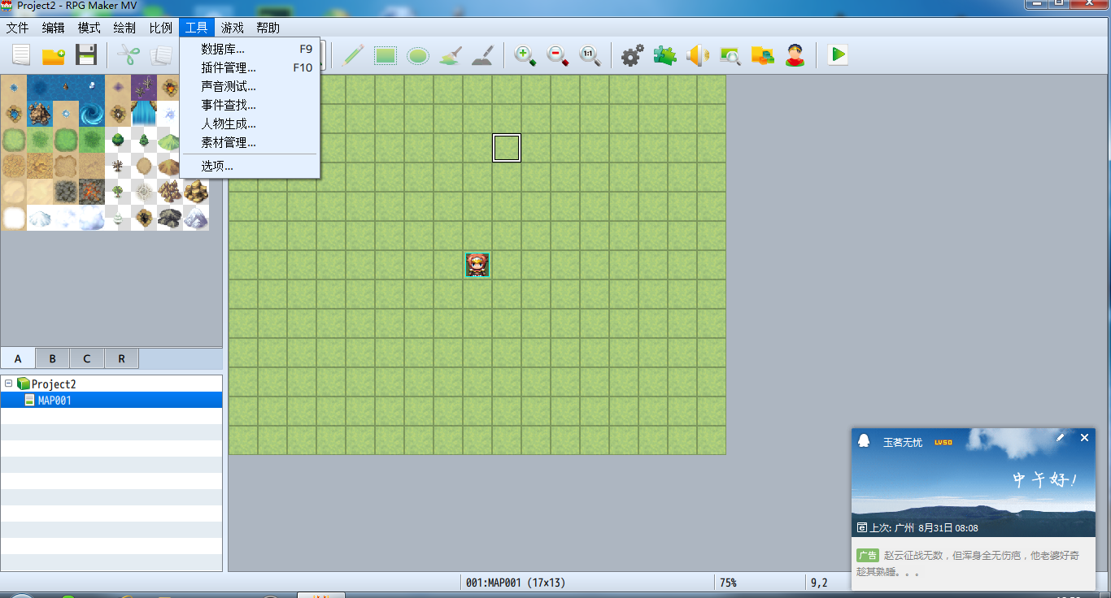
Task: Switch to tileset tab C
Action: pos(87,358)
